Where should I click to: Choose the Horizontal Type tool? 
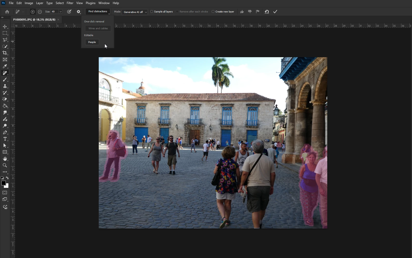pyautogui.click(x=5, y=139)
